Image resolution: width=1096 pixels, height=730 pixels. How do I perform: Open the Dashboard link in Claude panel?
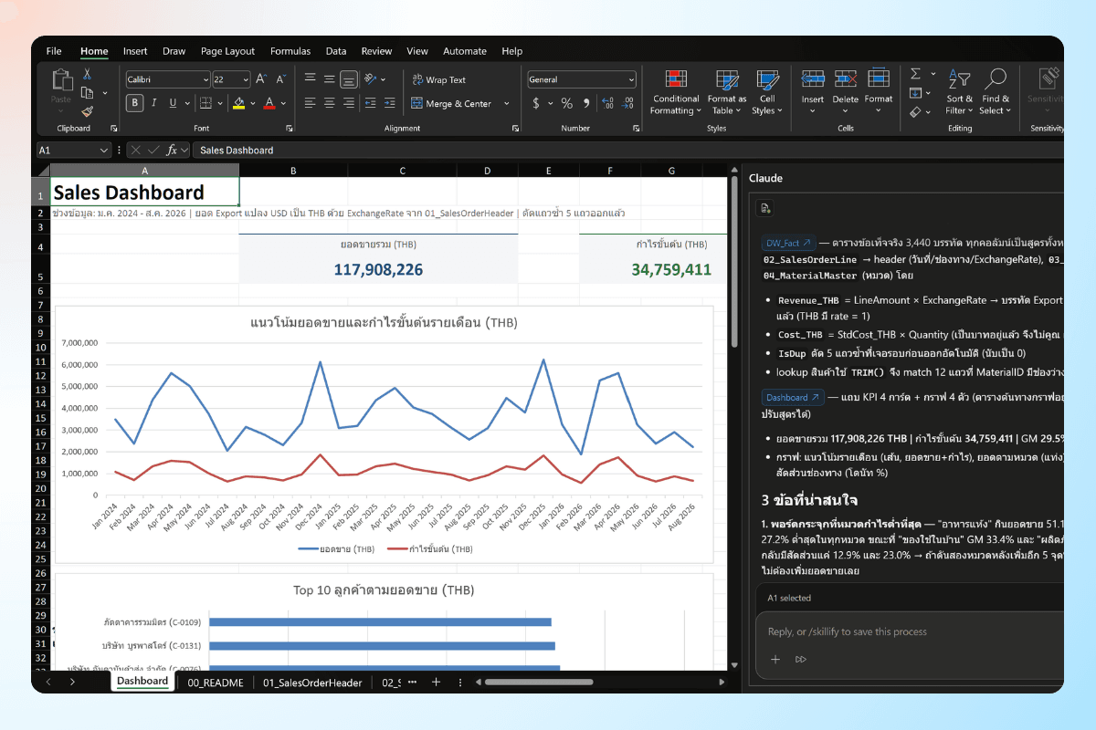(x=794, y=397)
